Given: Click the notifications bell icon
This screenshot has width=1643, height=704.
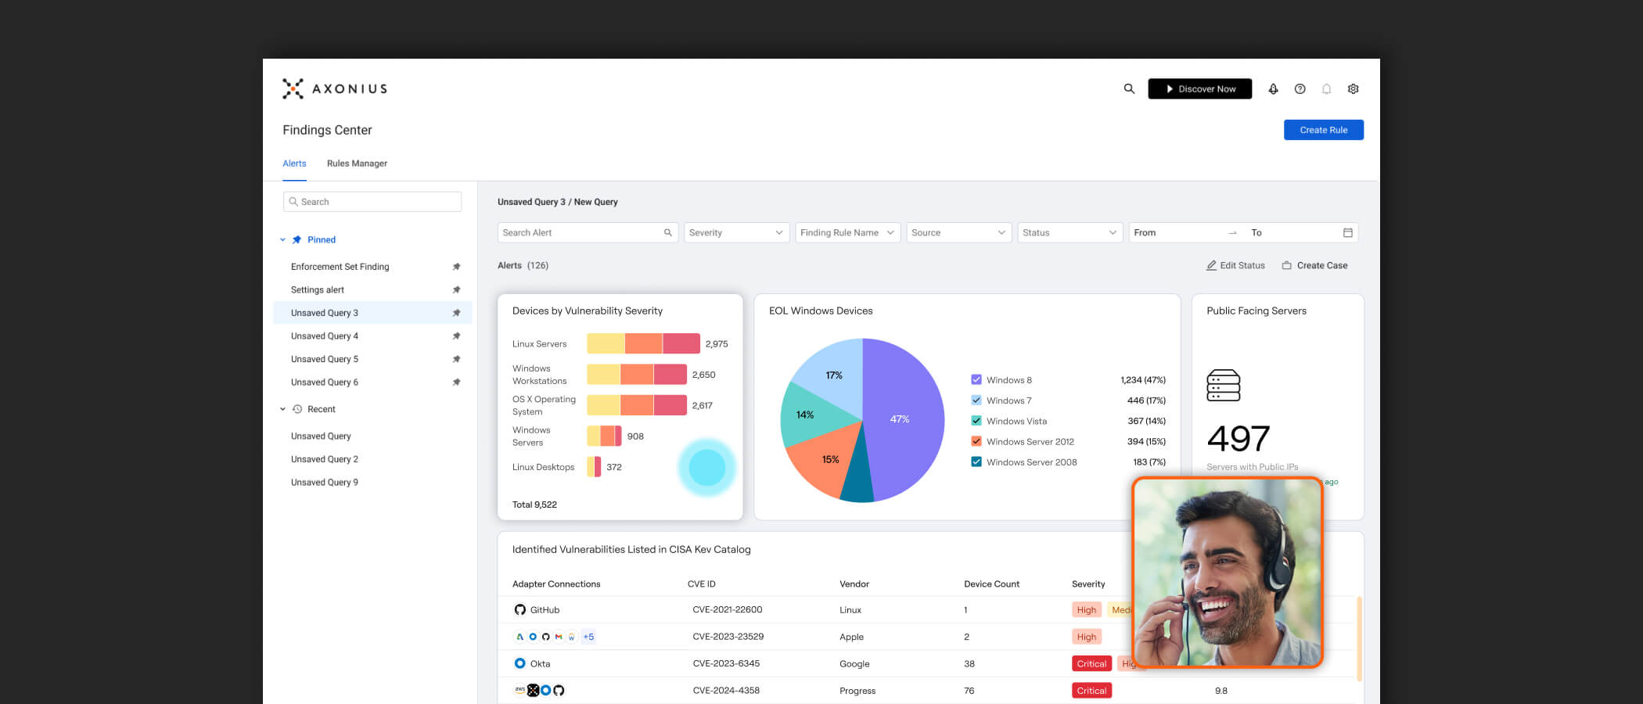Looking at the screenshot, I should (1326, 89).
